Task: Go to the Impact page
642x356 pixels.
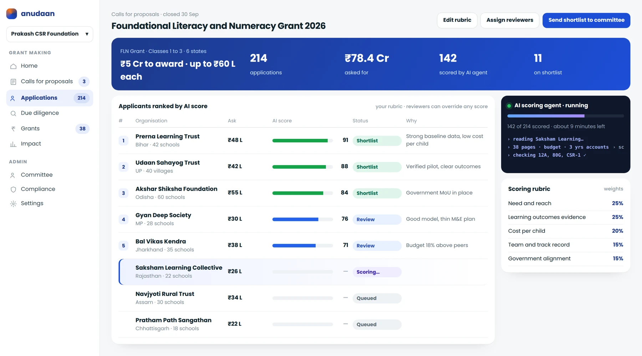Action: (x=50, y=144)
